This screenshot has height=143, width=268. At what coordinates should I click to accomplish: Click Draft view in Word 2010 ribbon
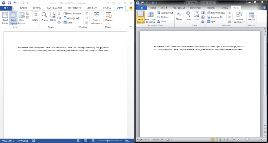click(x=162, y=21)
